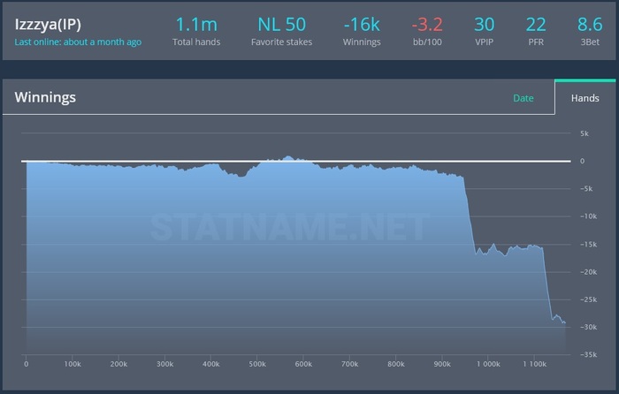Click the -15k y-axis label
This screenshot has width=619, height=394.
(588, 245)
